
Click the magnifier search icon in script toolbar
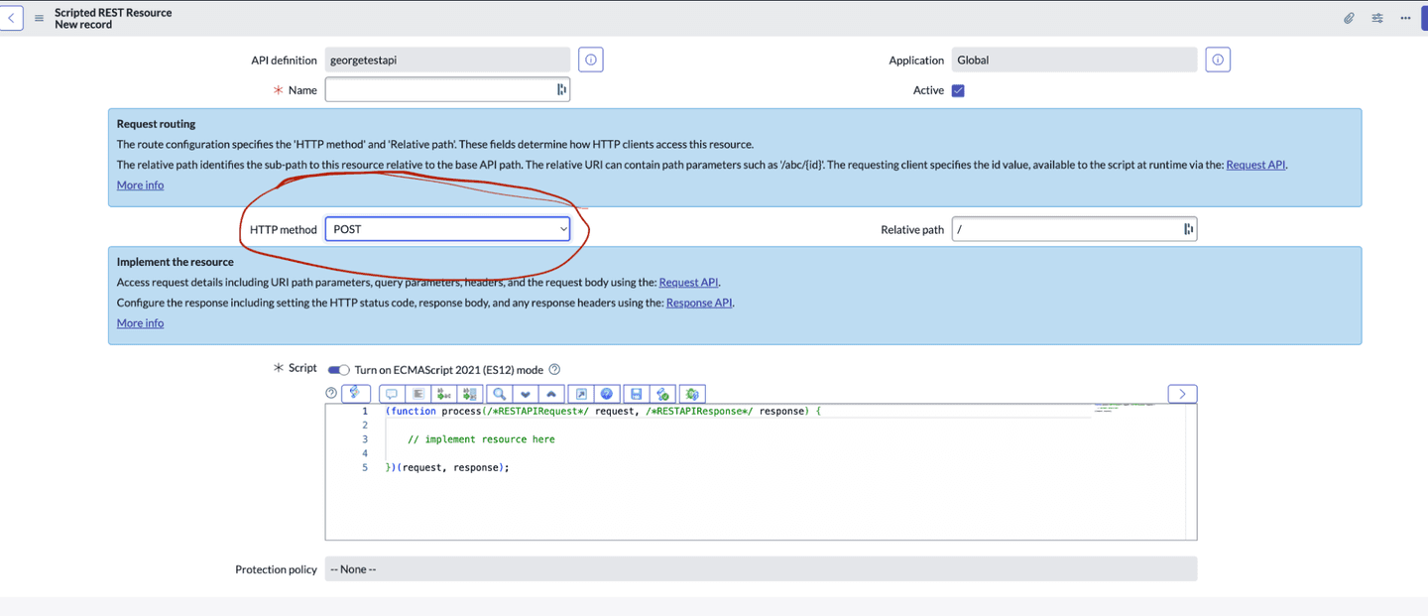pyautogui.click(x=500, y=394)
